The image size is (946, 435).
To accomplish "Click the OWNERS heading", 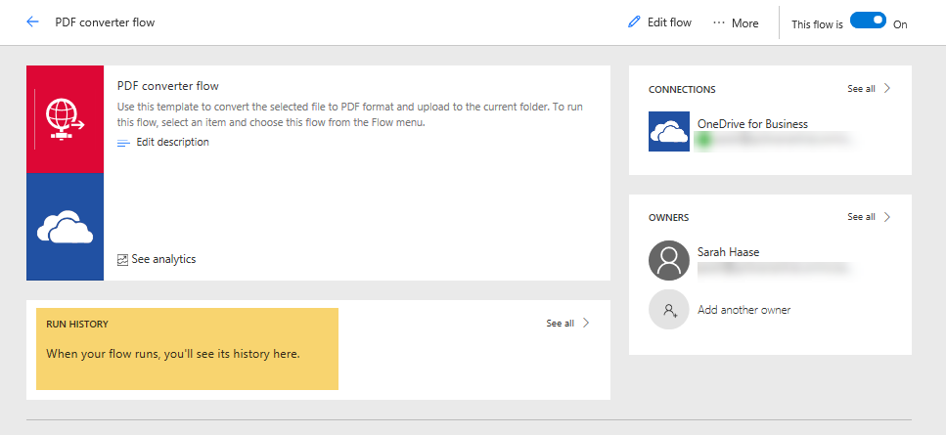I will coord(668,217).
